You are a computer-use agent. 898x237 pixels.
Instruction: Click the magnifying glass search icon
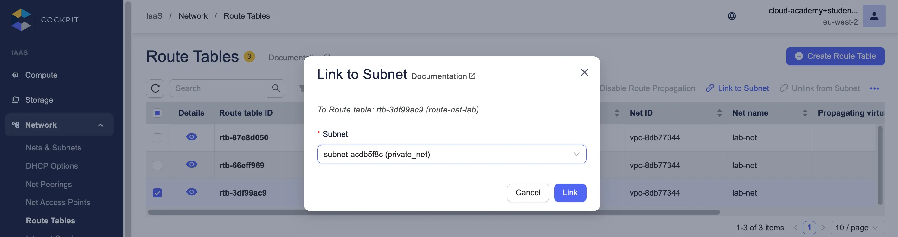pos(276,88)
